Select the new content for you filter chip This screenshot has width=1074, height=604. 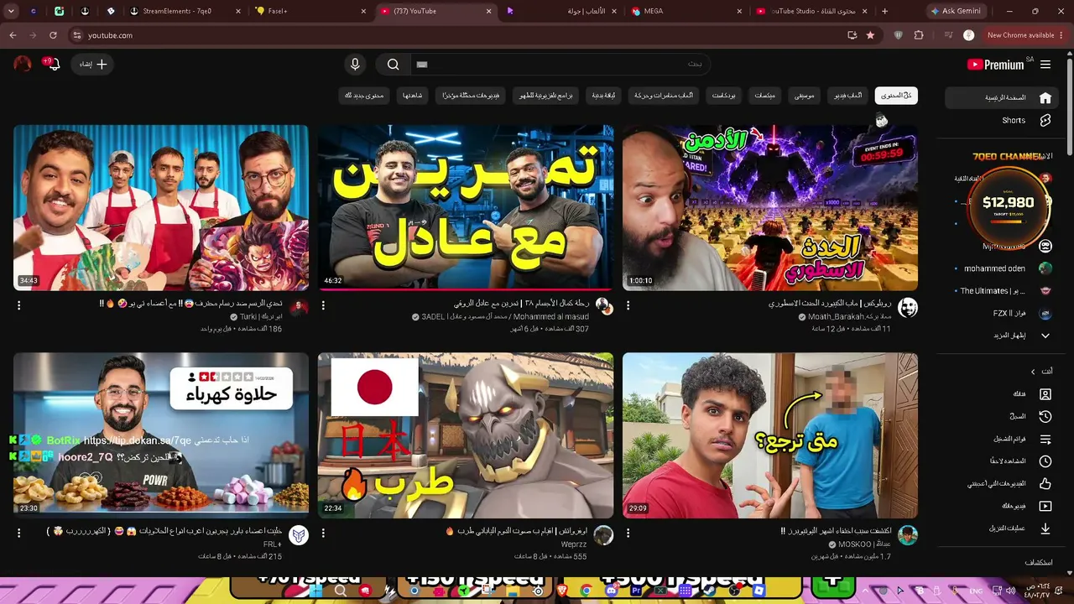coord(364,96)
